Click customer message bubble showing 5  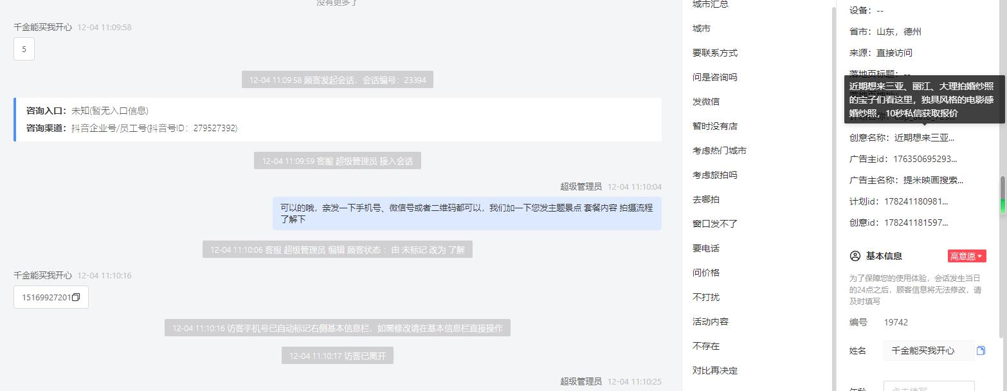click(x=24, y=49)
